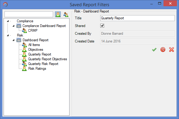Click the red cancel circle icon
Image resolution: width=179 pixels, height=119 pixels.
click(163, 50)
